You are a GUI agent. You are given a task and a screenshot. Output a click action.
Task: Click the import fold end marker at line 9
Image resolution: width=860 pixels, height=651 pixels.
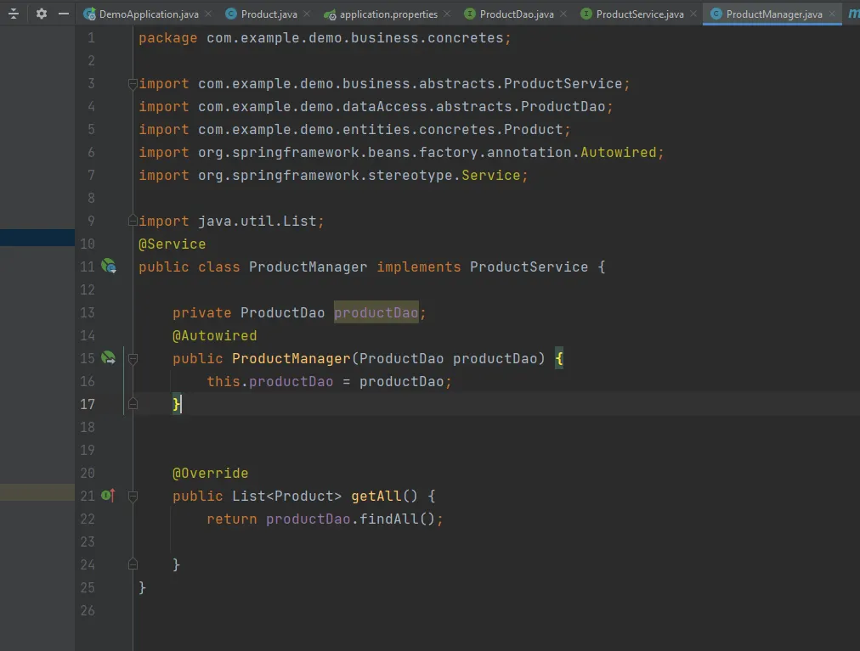(133, 221)
